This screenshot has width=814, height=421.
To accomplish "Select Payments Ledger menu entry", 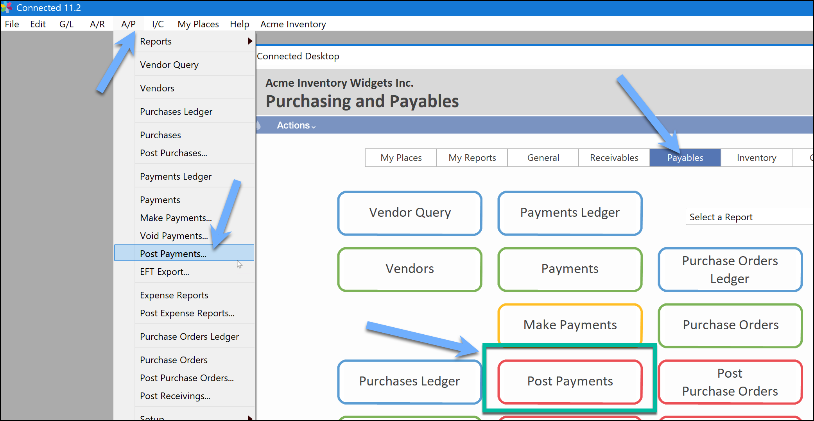I will point(184,177).
